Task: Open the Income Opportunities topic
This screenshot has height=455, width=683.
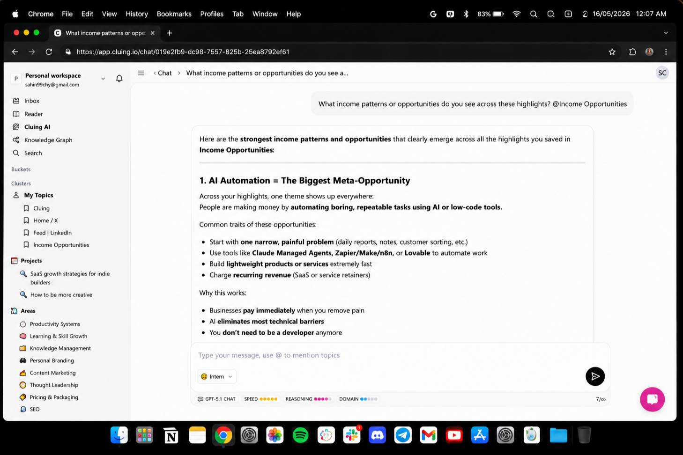Action: click(61, 245)
